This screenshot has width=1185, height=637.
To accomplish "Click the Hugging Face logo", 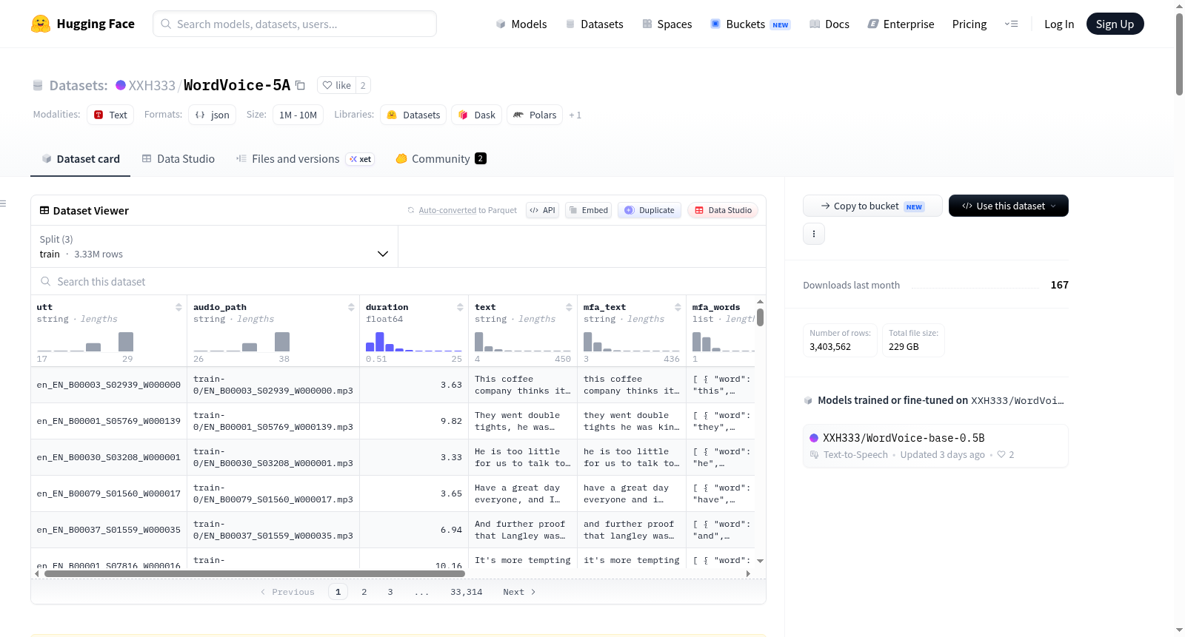I will click(83, 24).
